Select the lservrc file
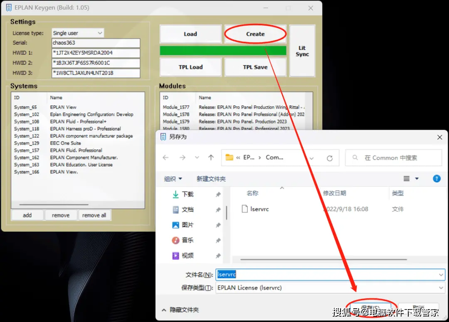The image size is (449, 322). [255, 209]
